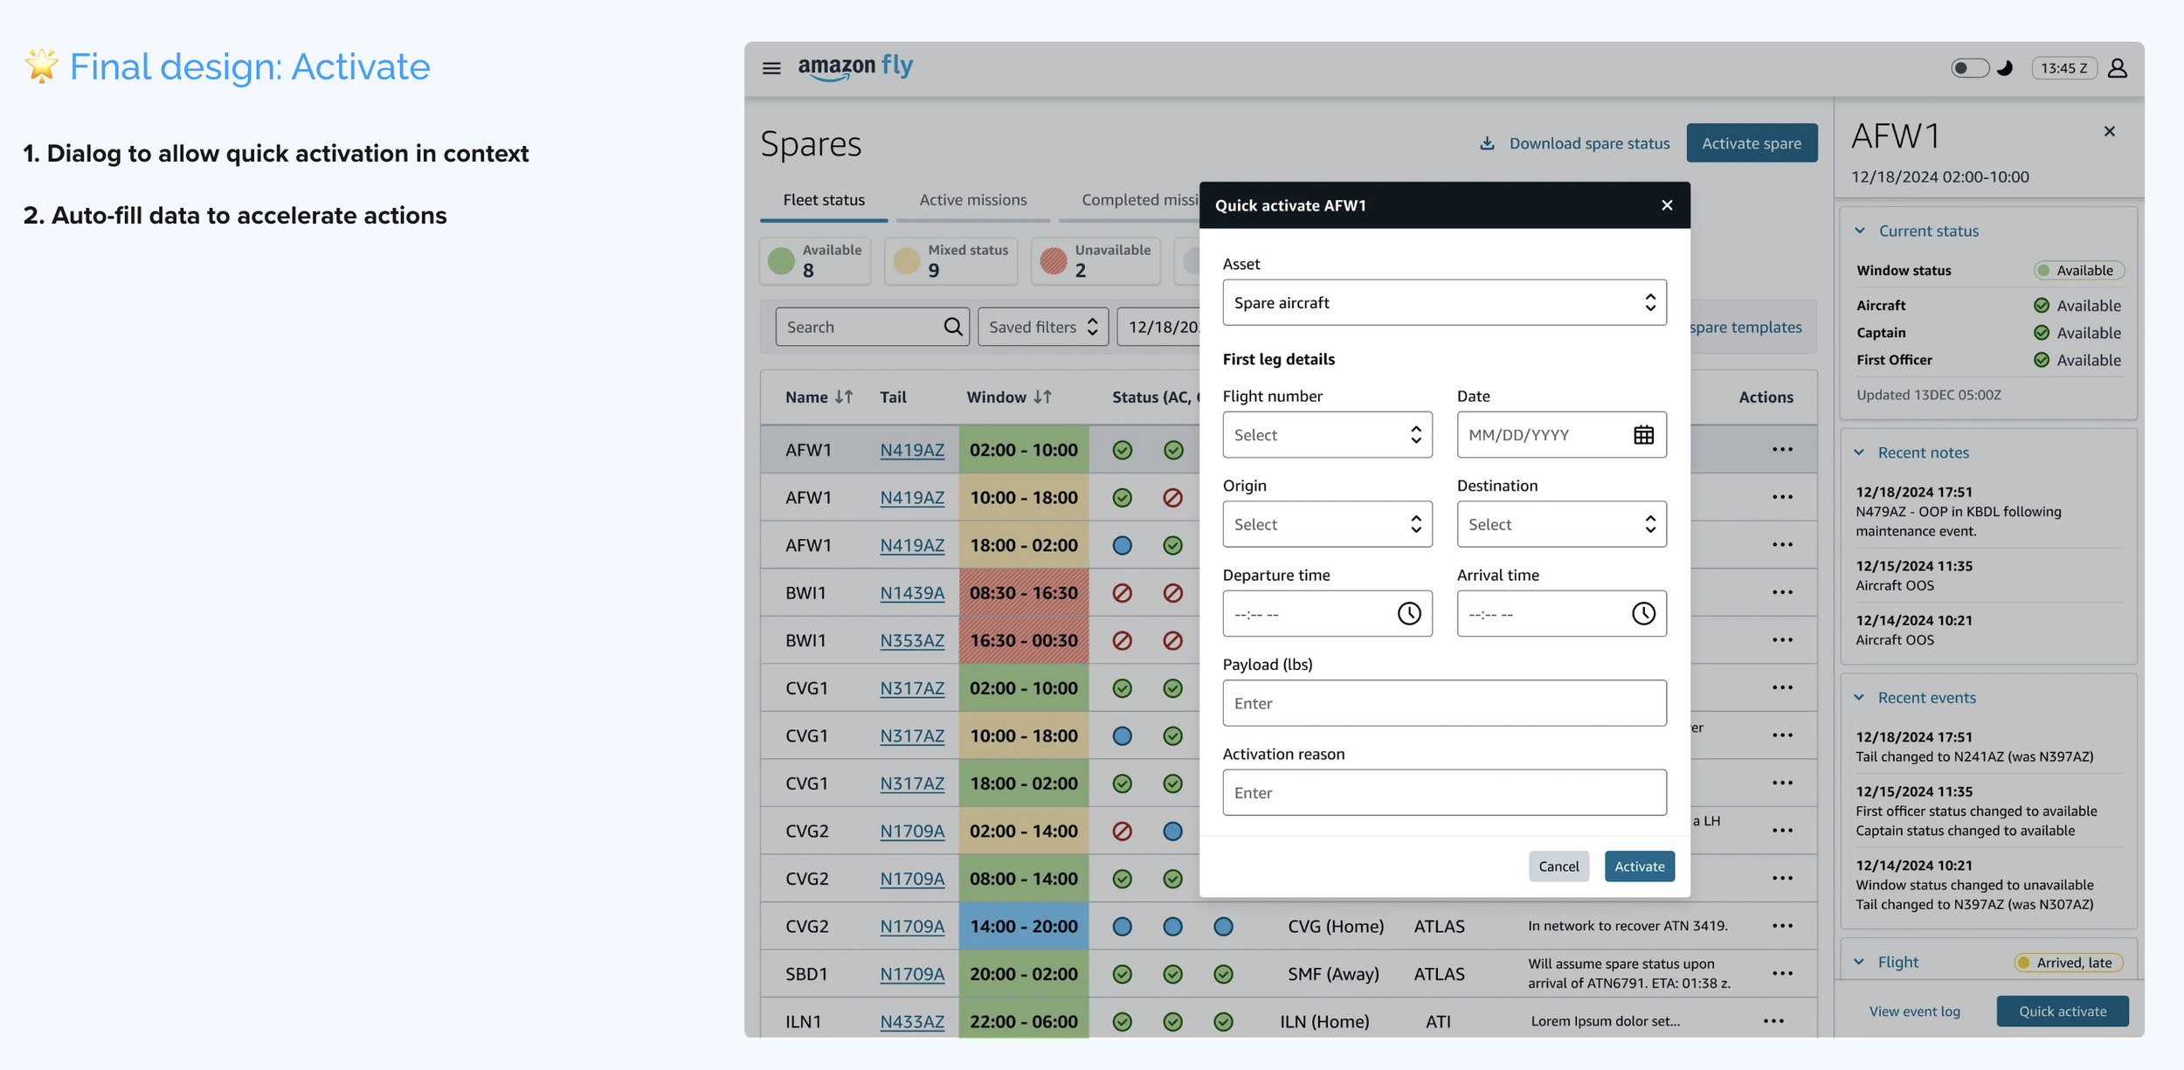Open the Asset Spare aircraft dropdown
Viewport: 2184px width, 1070px height.
coord(1444,303)
